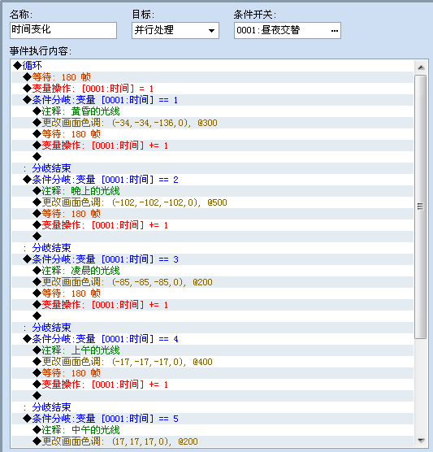433x452 pixels.
Task: Select 变量操作 += 1 row in 上午 branch
Action: (212, 385)
